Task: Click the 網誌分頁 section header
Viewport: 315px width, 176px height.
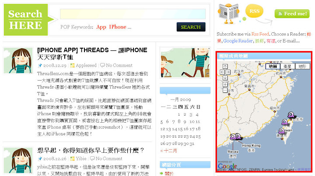Action: coord(185,165)
